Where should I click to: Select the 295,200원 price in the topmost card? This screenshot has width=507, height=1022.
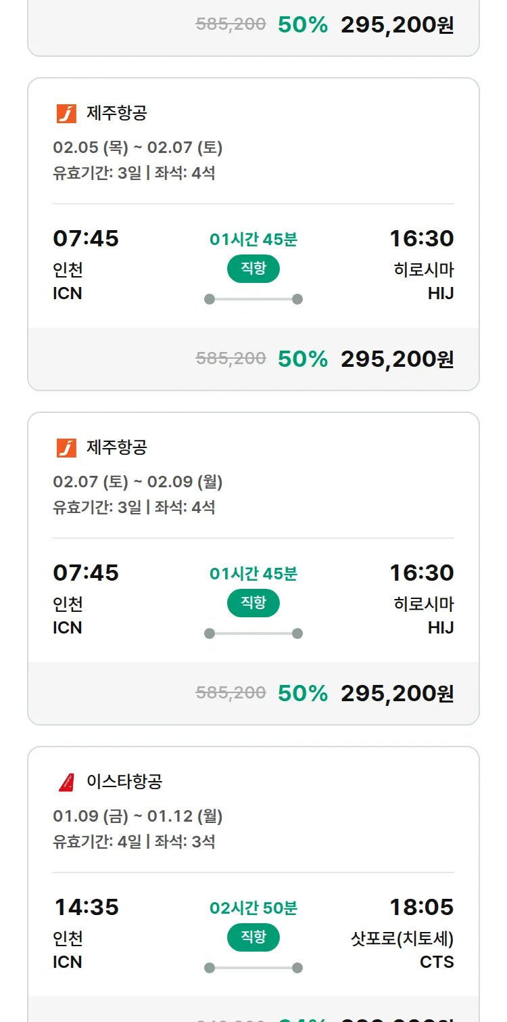[x=397, y=25]
